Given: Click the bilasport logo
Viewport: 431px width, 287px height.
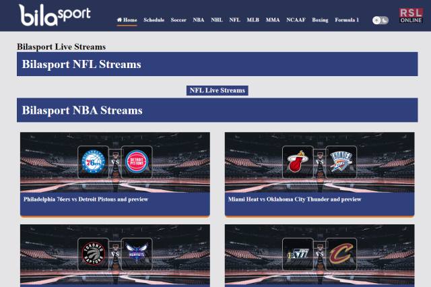Looking at the screenshot, I should 55,15.
